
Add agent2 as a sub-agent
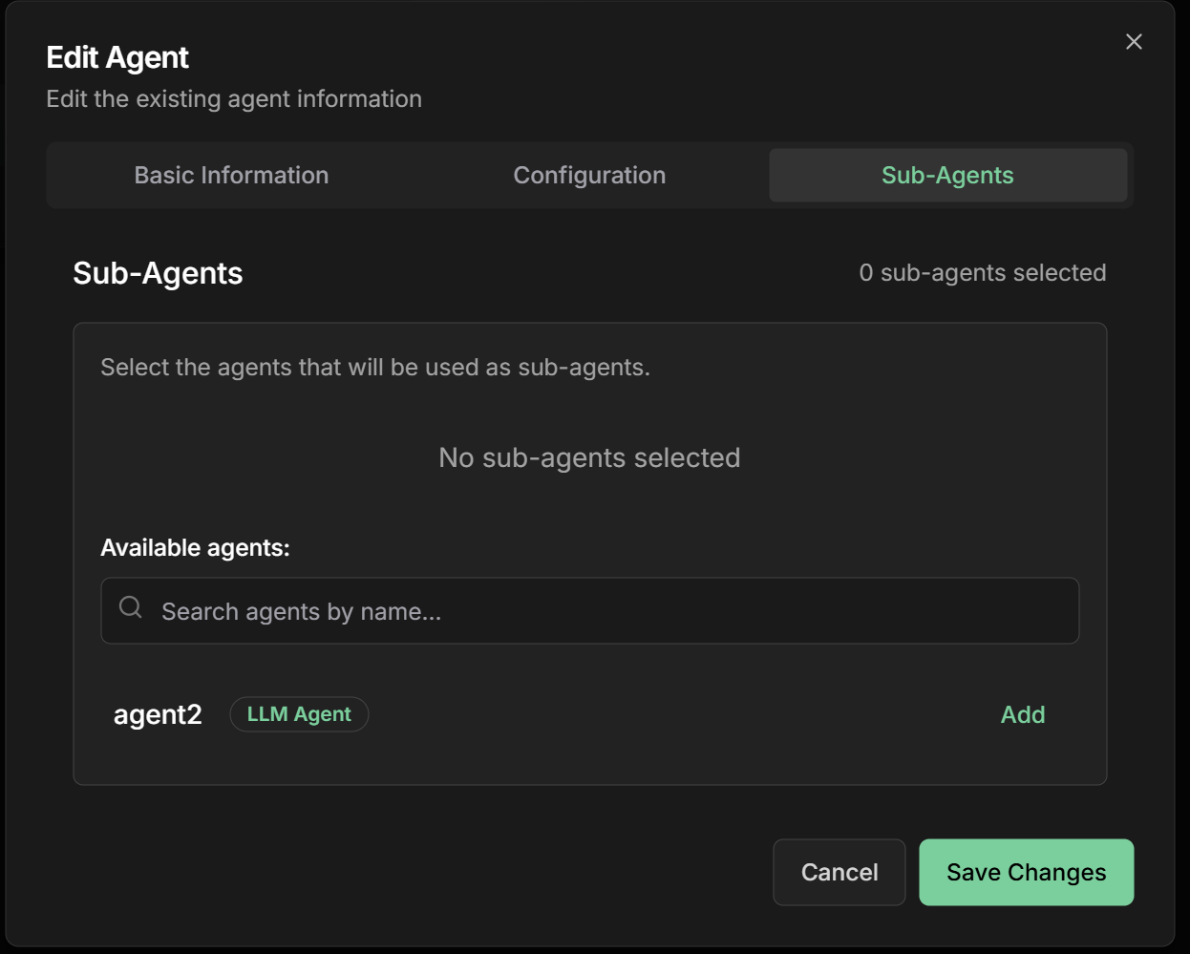1023,713
